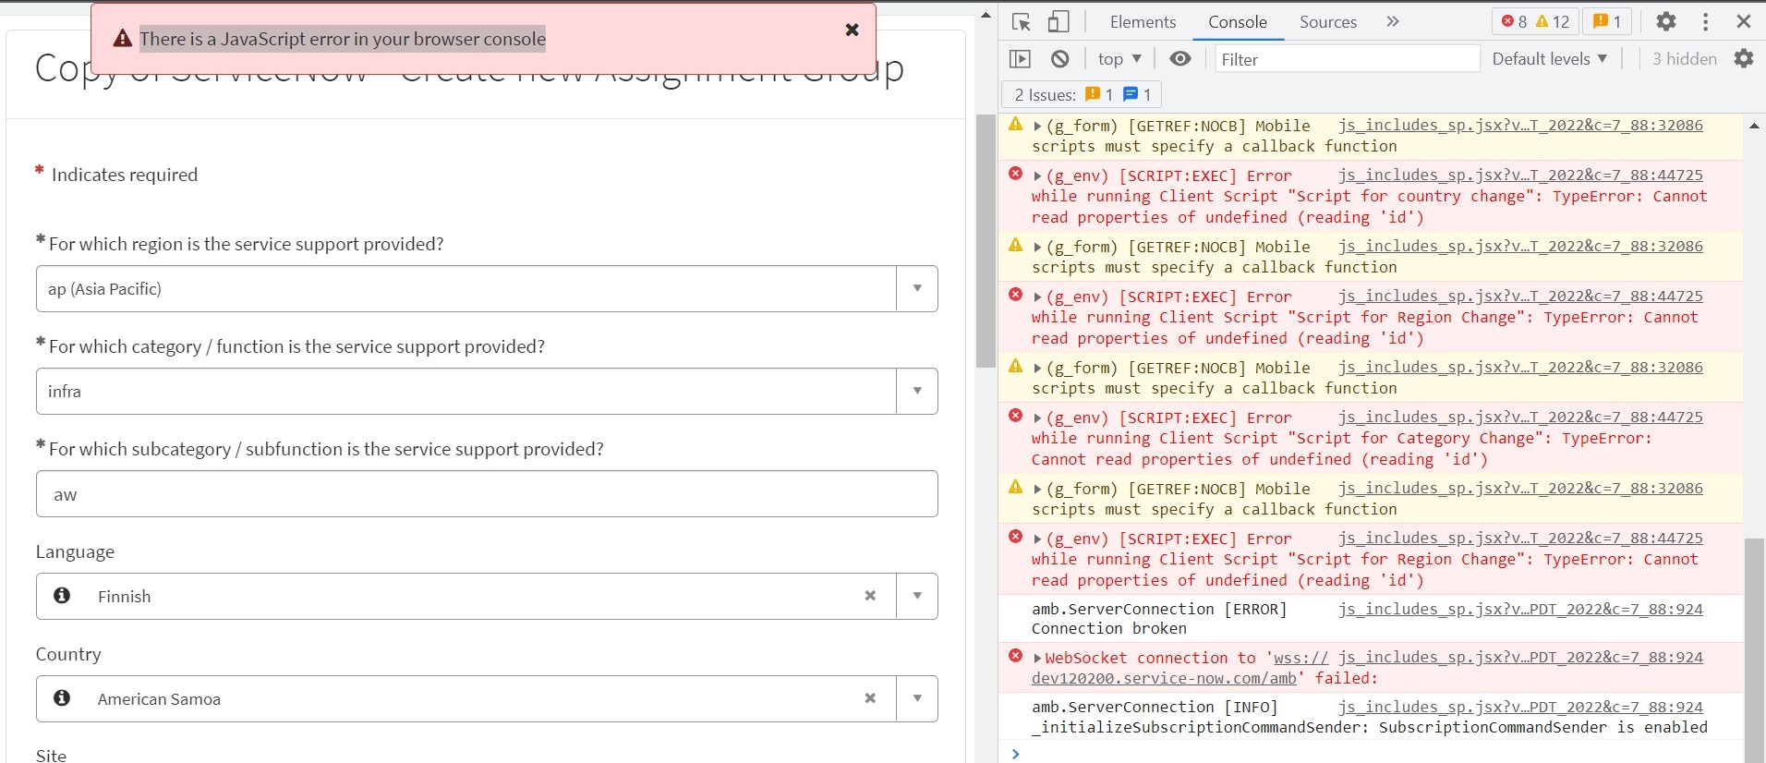Switch to the Sources tab
Viewport: 1766px width, 763px height.
pyautogui.click(x=1327, y=22)
